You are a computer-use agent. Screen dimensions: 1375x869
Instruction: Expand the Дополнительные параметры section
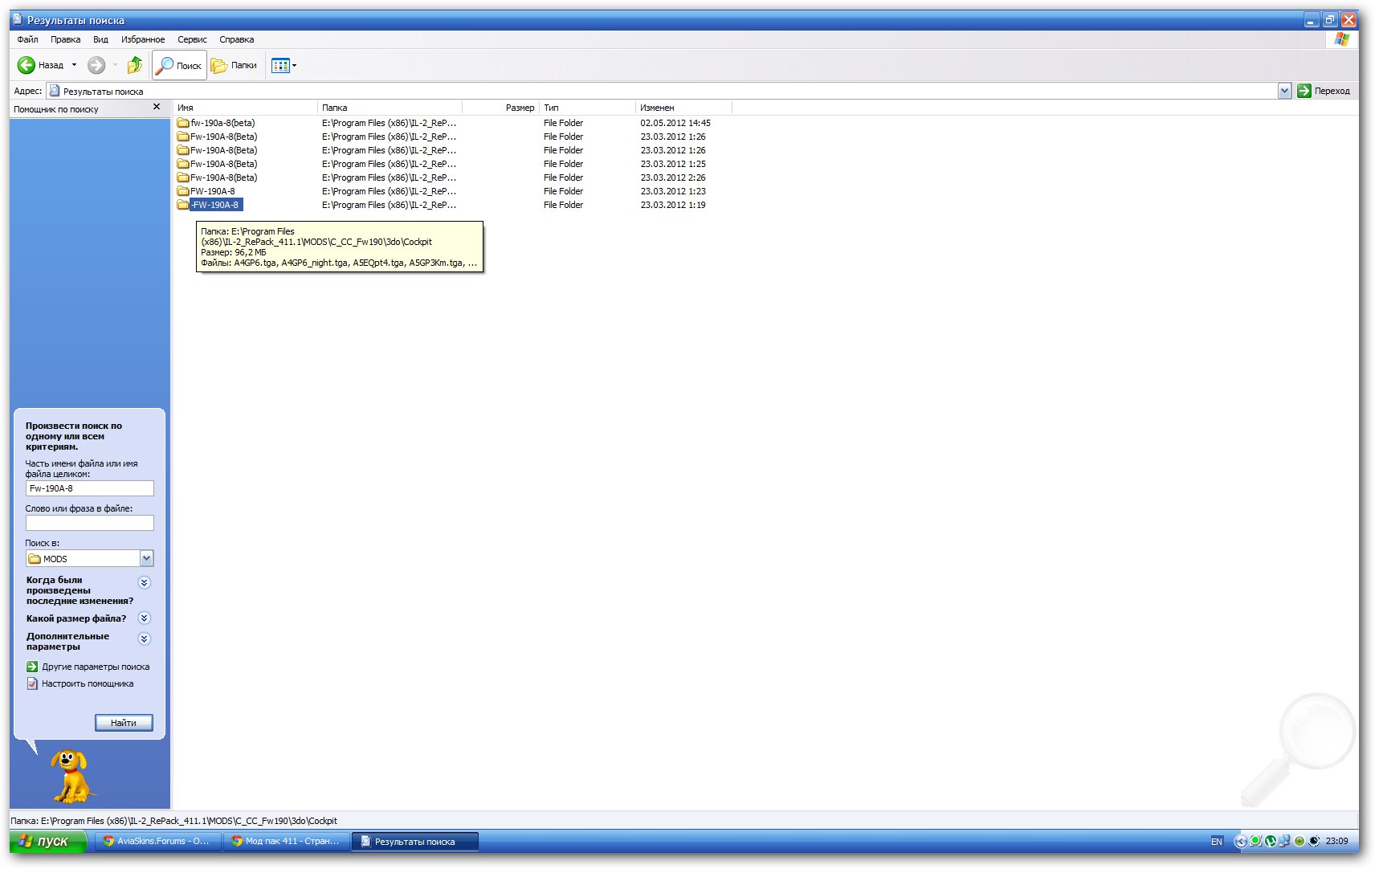[x=145, y=638]
